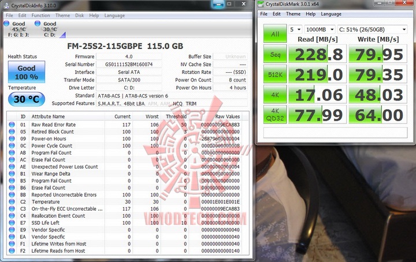The width and height of the screenshot is (416, 262).
Task: Run the 4K QD32 benchmark test
Action: (275, 115)
